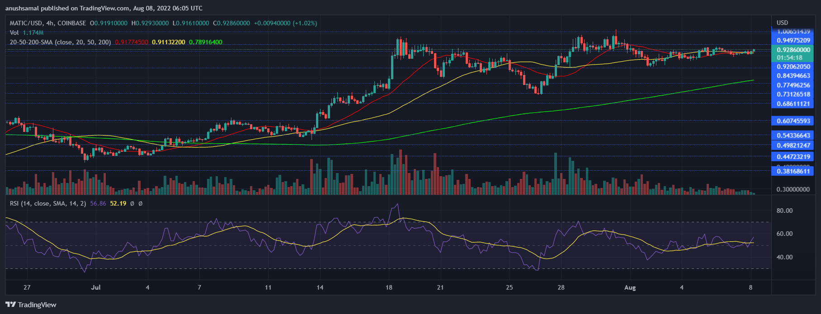The height and width of the screenshot is (314, 821).
Task: Click the 40.00 RSI axis label
Action: coord(784,257)
